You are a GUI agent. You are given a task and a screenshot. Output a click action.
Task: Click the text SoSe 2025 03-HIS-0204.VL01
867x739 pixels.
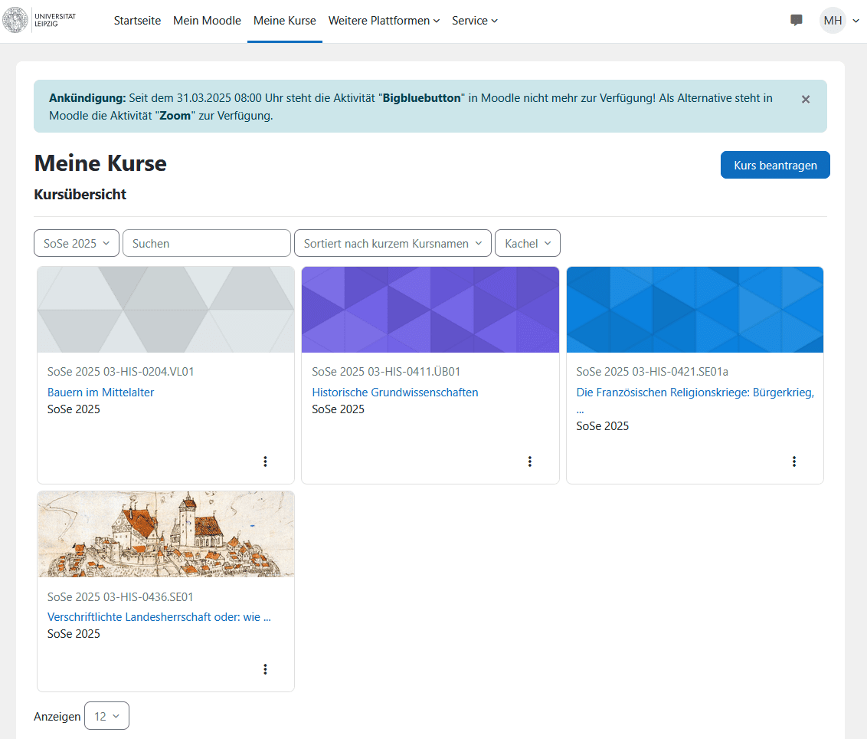(120, 372)
